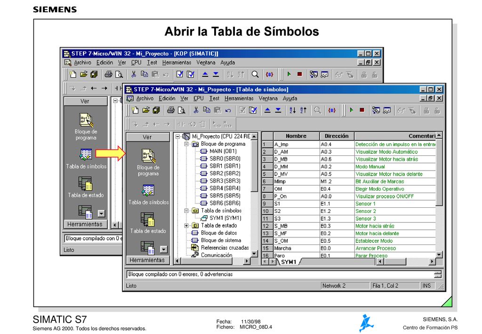Click the project tree vertical scrollbar up arrow
This screenshot has height=334, width=482.
pos(254,136)
